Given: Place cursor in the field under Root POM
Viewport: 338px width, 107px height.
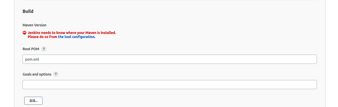Looking at the screenshot, I should [x=170, y=59].
